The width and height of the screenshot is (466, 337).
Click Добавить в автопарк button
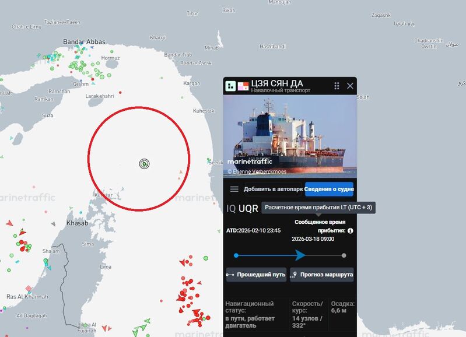(273, 189)
